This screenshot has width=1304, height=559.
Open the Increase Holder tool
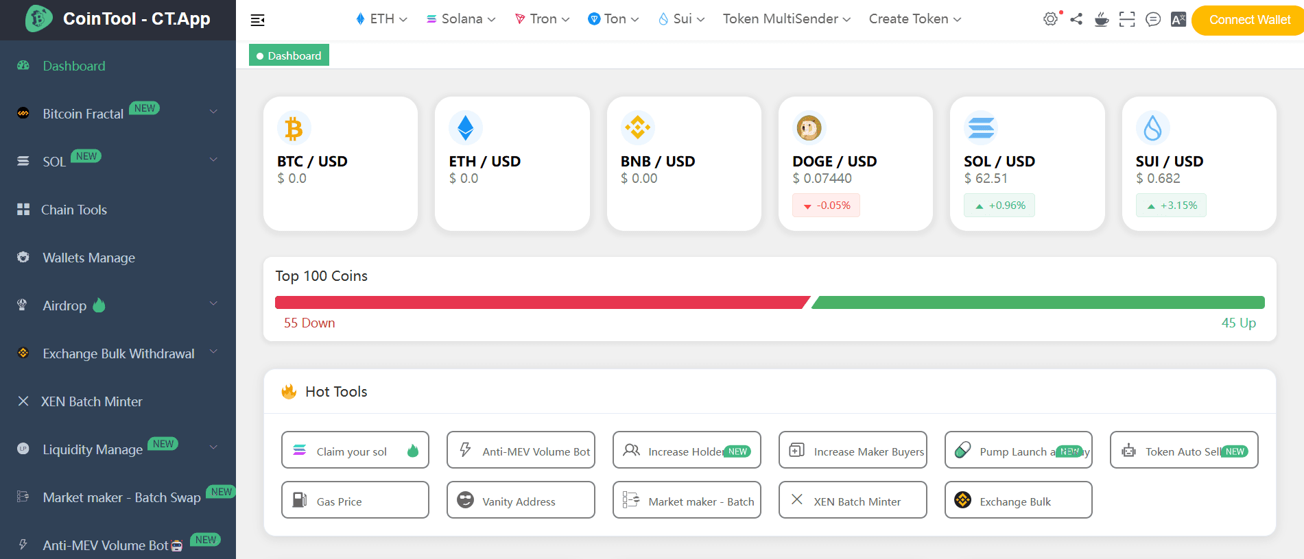[x=687, y=450]
